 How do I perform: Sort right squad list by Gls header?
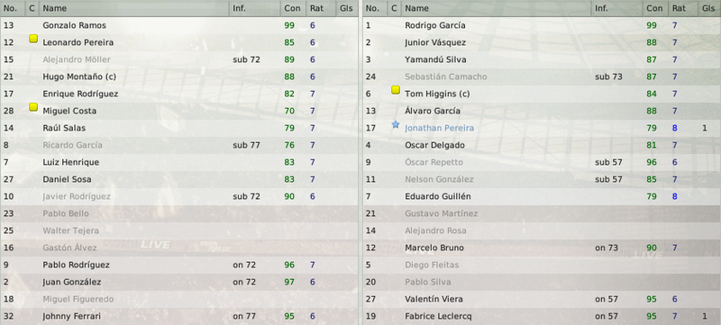pyautogui.click(x=709, y=8)
